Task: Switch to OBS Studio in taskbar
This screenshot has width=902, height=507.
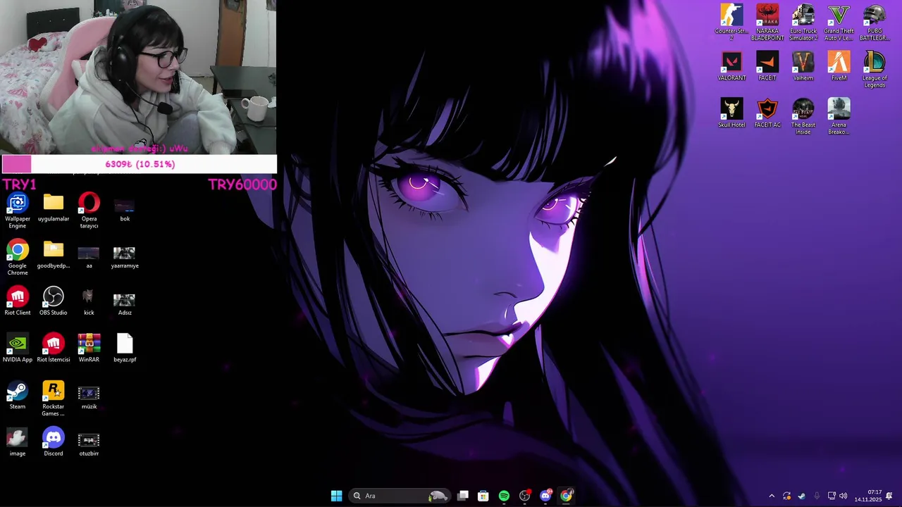Action: click(524, 496)
